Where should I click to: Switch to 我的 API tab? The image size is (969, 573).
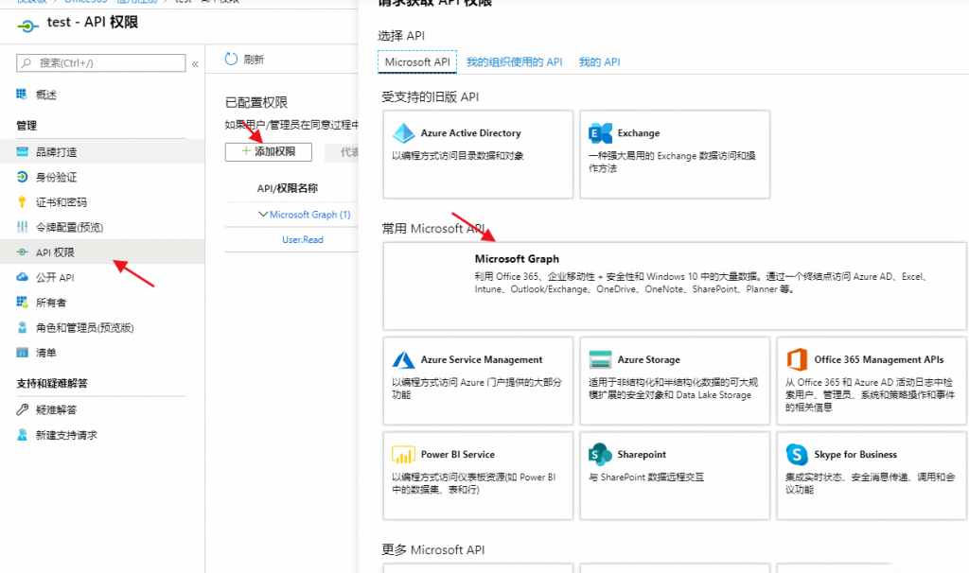point(599,61)
